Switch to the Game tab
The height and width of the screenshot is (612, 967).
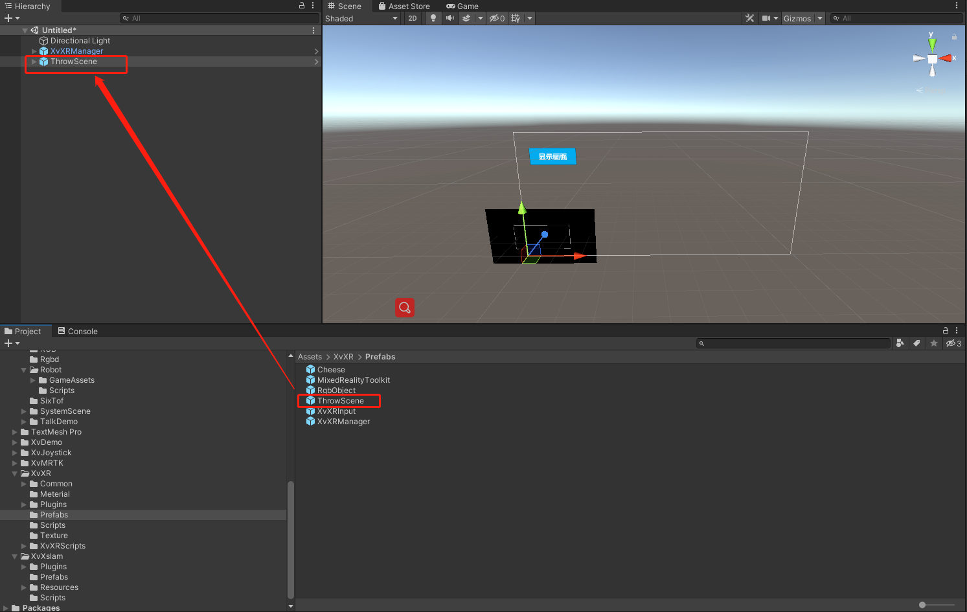(462, 6)
